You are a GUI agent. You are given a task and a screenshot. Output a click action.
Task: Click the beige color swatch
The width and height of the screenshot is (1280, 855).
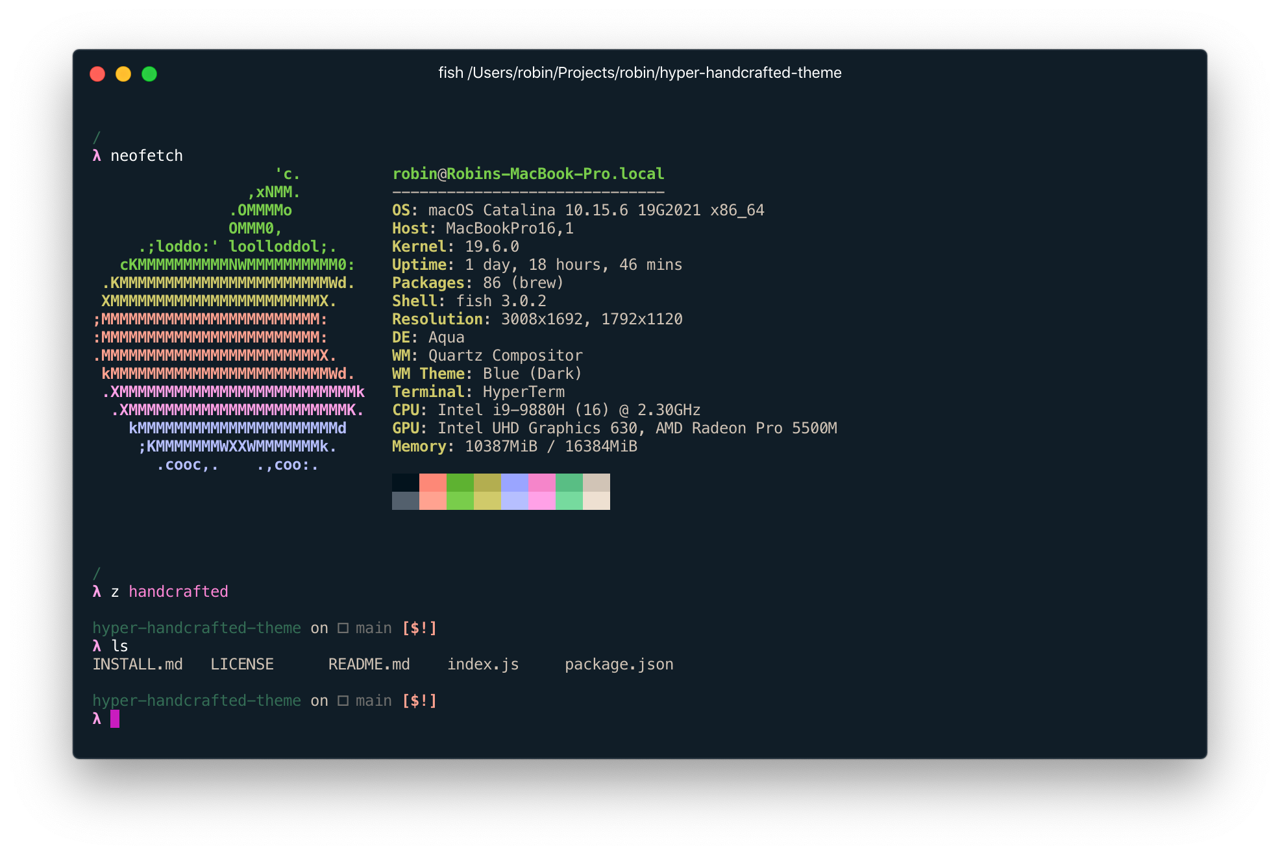pos(596,483)
